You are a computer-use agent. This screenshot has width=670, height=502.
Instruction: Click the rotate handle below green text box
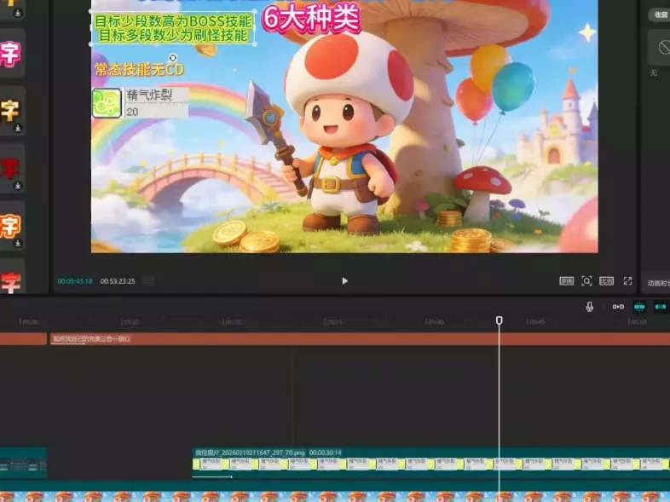pos(173,58)
